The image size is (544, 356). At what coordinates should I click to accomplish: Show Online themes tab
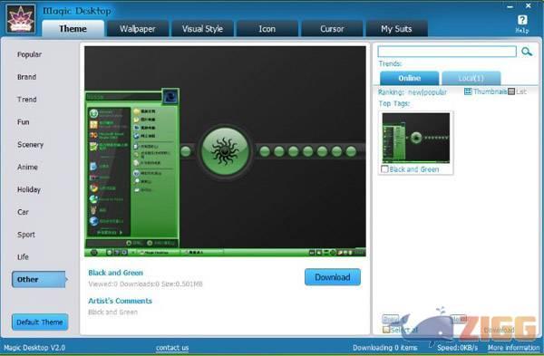(410, 78)
